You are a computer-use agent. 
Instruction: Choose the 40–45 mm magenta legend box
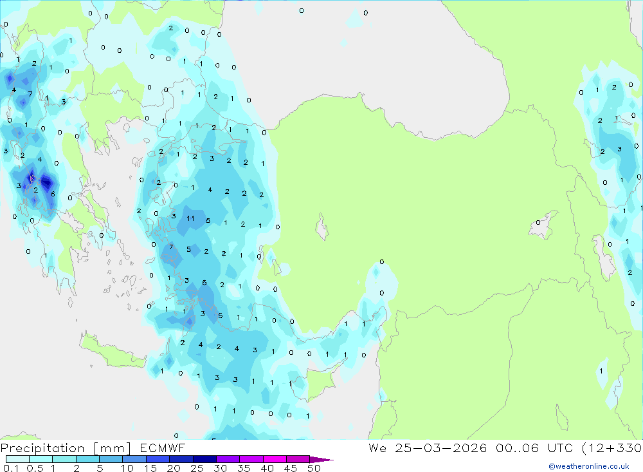point(275,459)
